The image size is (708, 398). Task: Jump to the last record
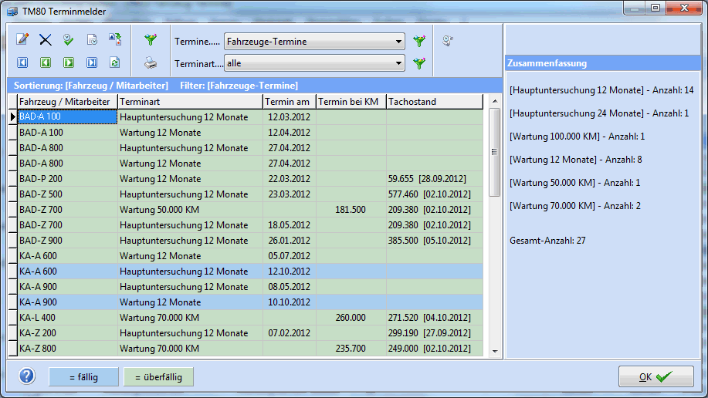[92, 62]
